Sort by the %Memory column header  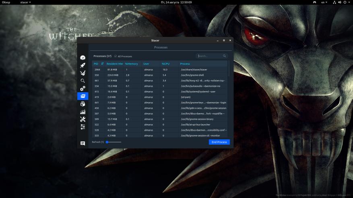point(131,64)
